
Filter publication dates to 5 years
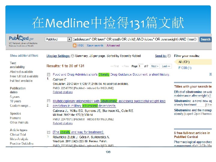pyautogui.click(x=15, y=97)
